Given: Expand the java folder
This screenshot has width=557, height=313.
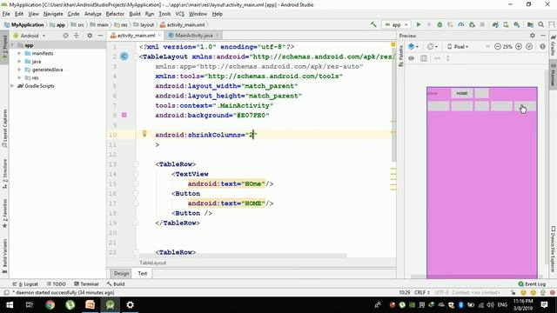Looking at the screenshot, I should pyautogui.click(x=19, y=62).
